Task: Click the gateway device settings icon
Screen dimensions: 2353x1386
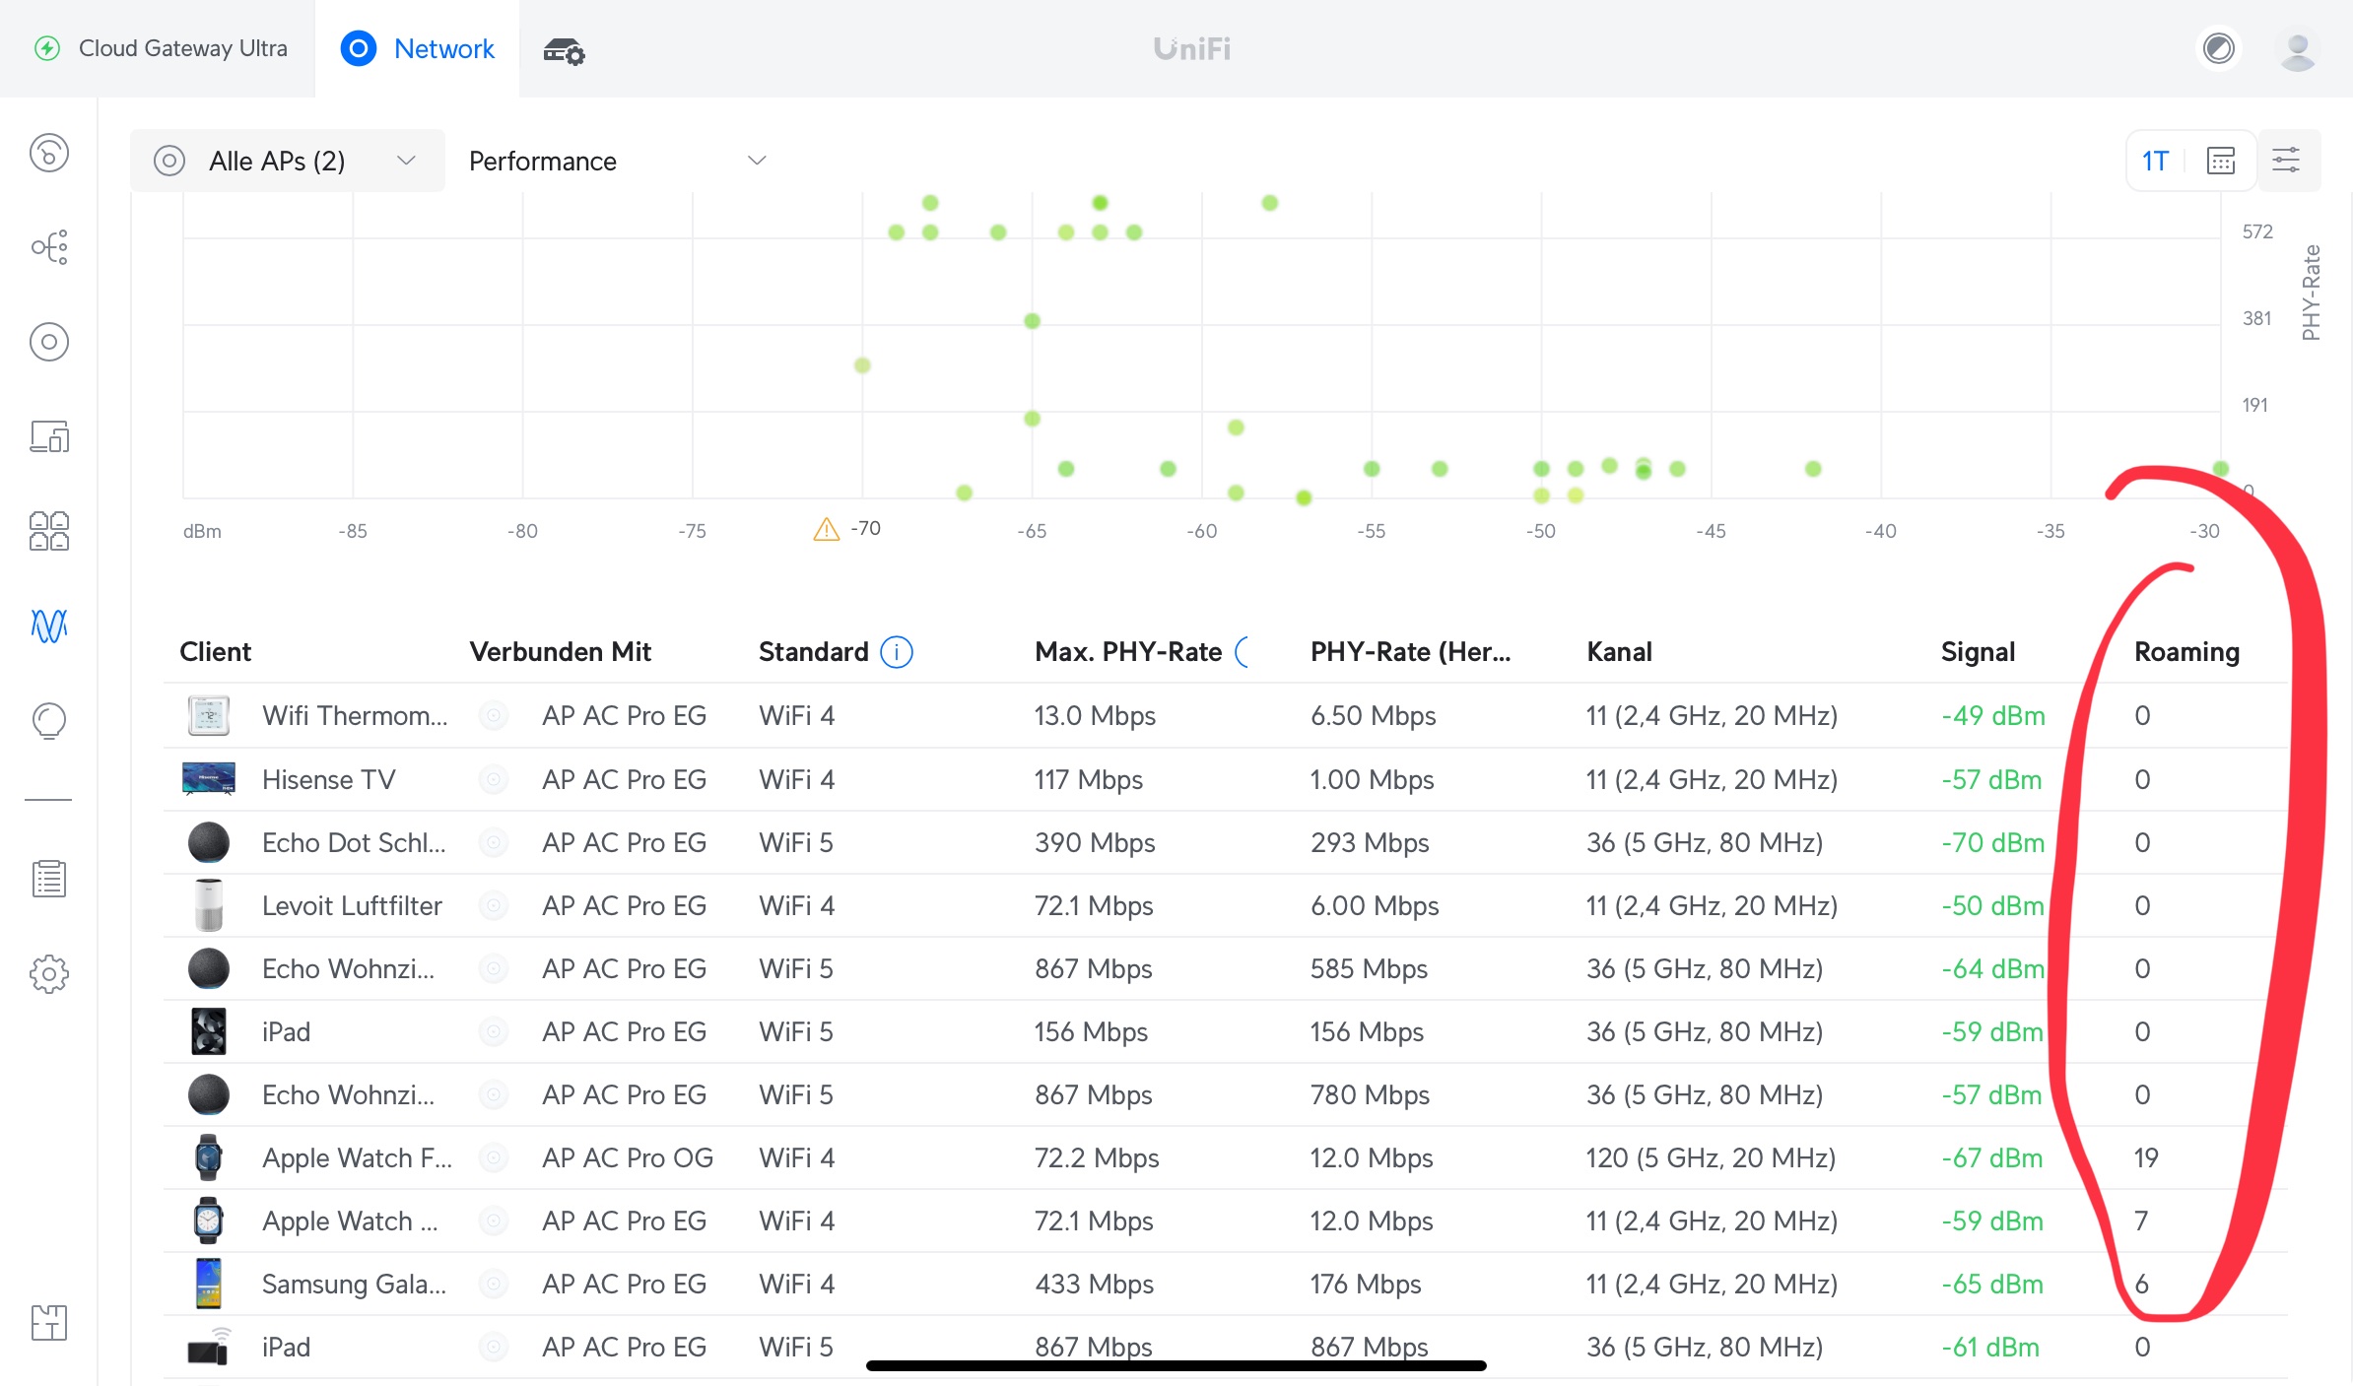Action: point(564,50)
